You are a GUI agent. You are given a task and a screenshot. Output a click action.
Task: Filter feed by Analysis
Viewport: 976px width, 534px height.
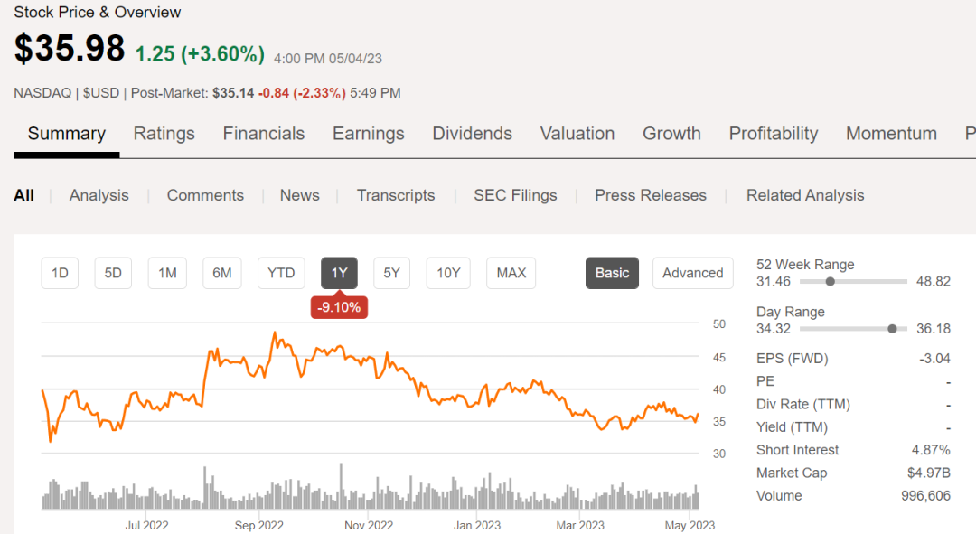99,195
